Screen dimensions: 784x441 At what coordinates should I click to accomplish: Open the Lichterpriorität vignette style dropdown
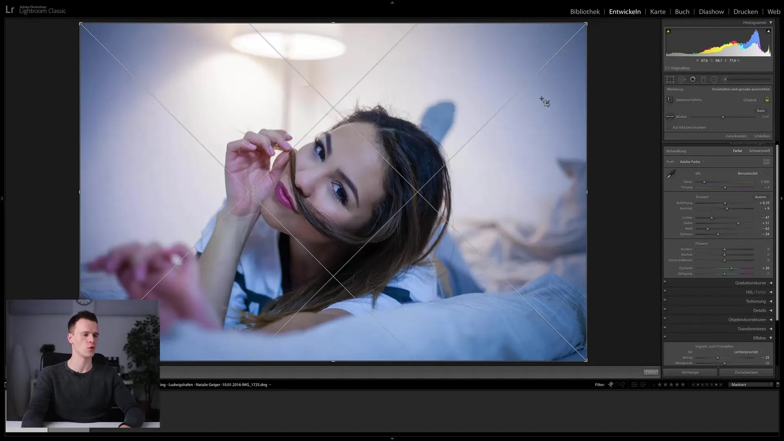(748, 352)
